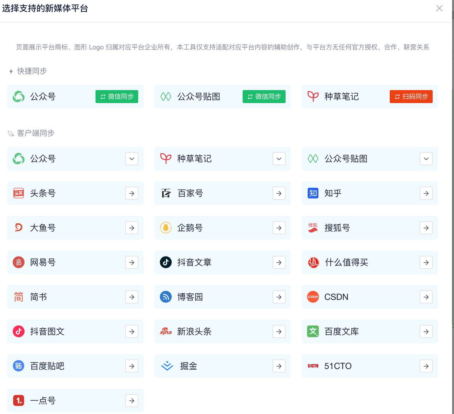Click the 什么值得买 platform logo
Viewport: 454px width, 414px height.
pos(313,262)
